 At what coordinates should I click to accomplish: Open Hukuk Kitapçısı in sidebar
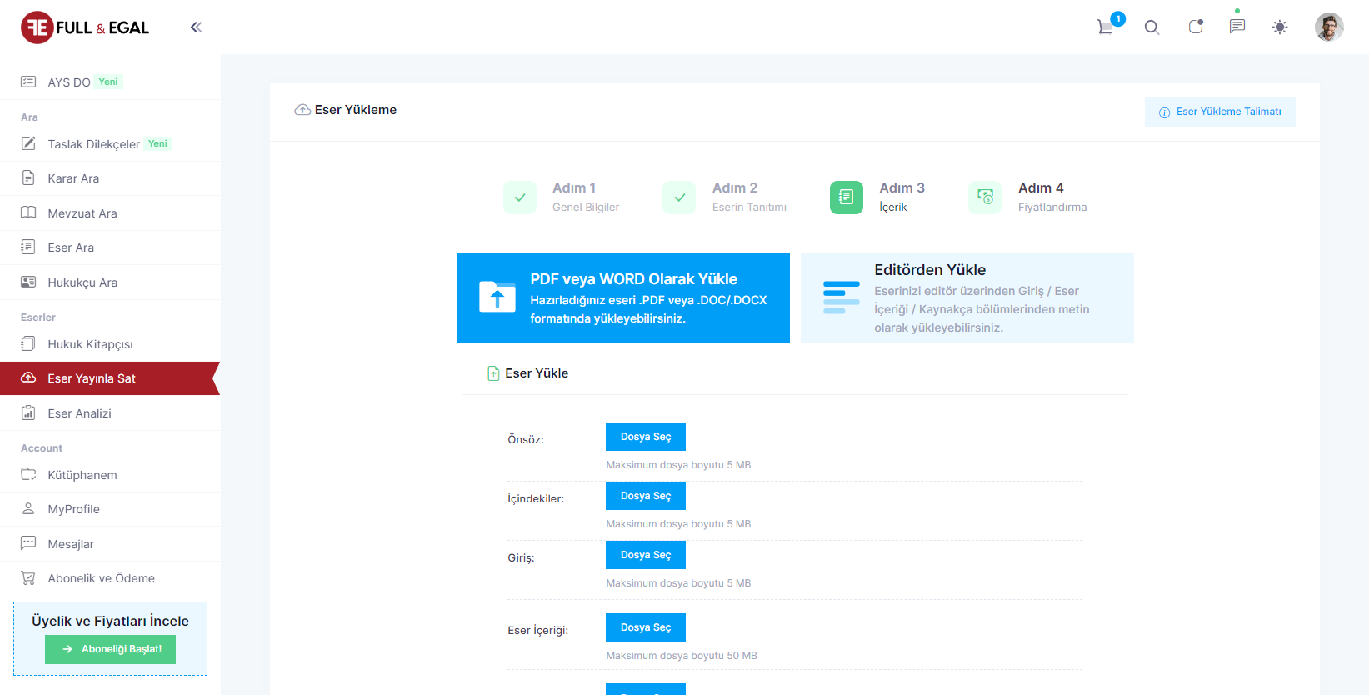coord(90,344)
